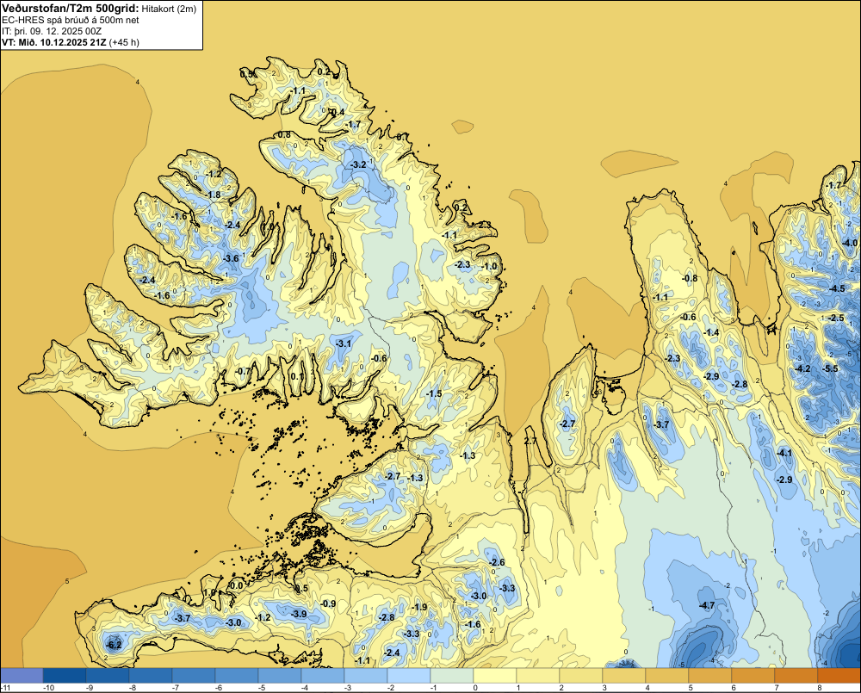The width and height of the screenshot is (861, 693).
Task: Click the '(+45 h)' forecast offset
Action: pos(124,42)
